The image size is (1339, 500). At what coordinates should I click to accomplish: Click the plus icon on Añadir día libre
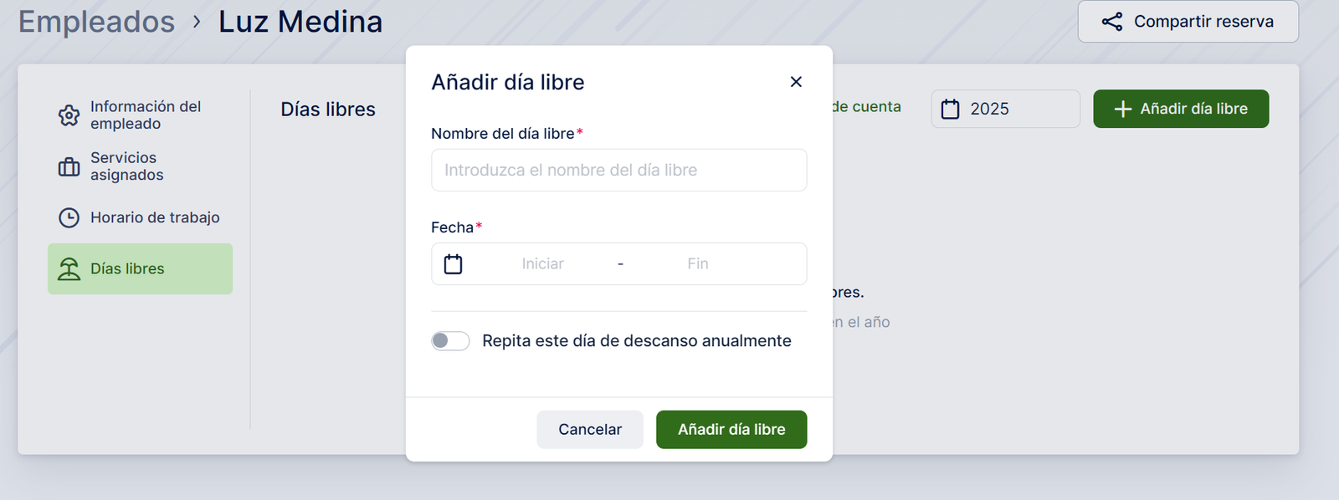[1123, 110]
